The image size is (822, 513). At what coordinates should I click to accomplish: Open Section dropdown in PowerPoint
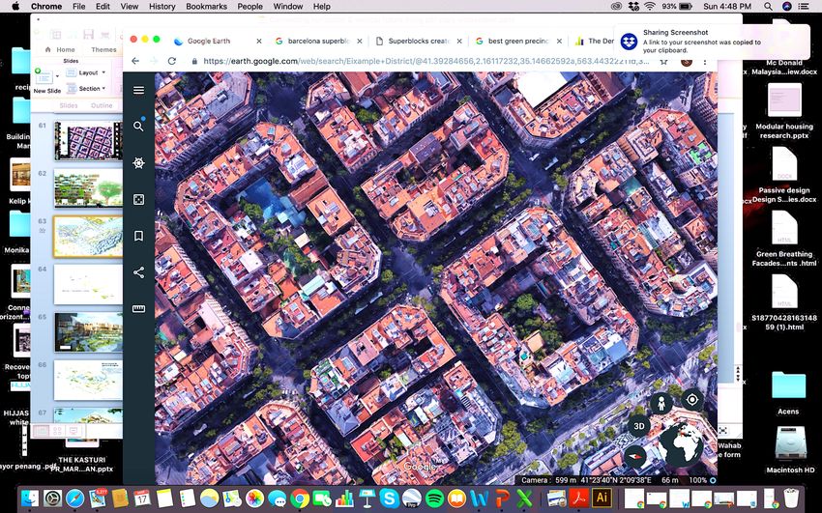(87, 89)
